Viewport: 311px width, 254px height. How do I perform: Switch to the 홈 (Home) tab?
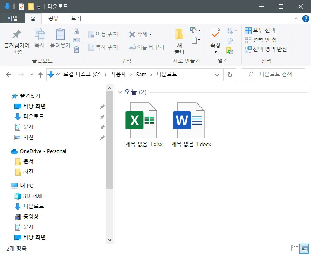[x=33, y=18]
